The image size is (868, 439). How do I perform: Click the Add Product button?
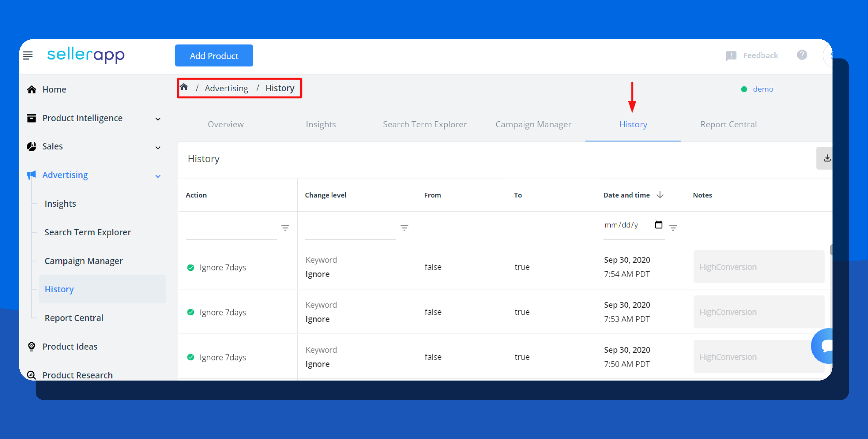click(x=214, y=56)
